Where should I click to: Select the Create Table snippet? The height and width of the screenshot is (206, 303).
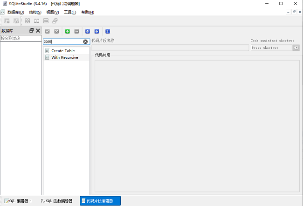coord(63,50)
